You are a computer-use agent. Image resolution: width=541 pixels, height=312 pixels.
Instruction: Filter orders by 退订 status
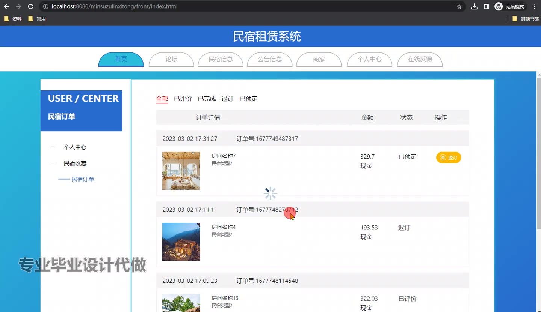228,99
